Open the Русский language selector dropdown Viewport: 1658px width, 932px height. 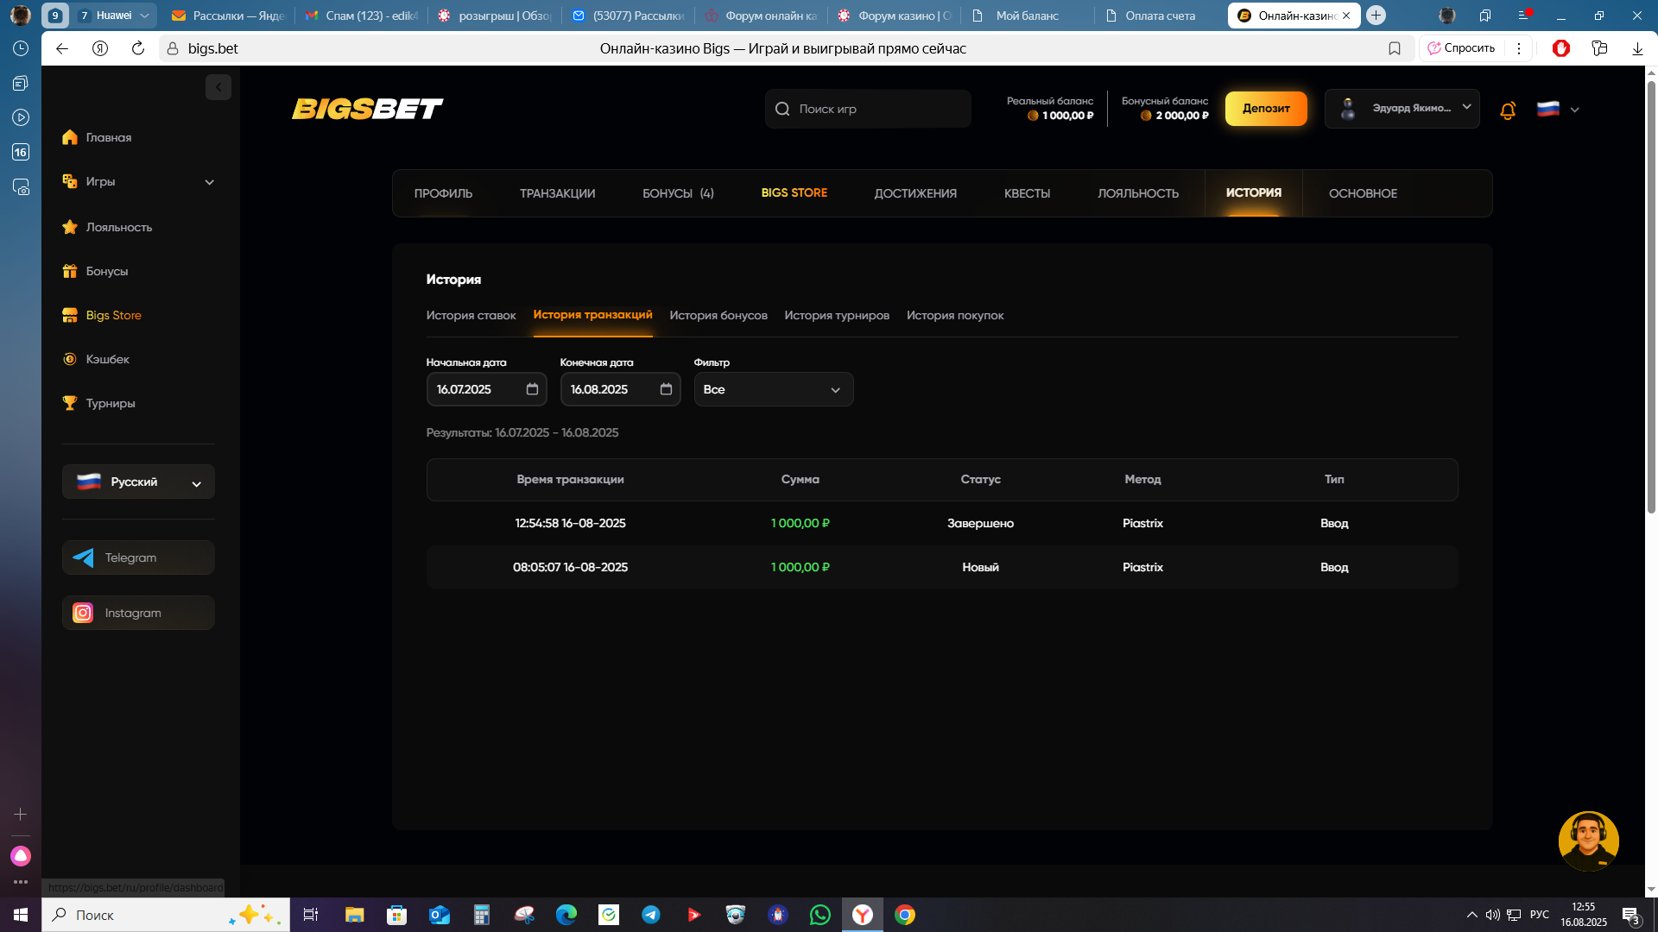(138, 482)
